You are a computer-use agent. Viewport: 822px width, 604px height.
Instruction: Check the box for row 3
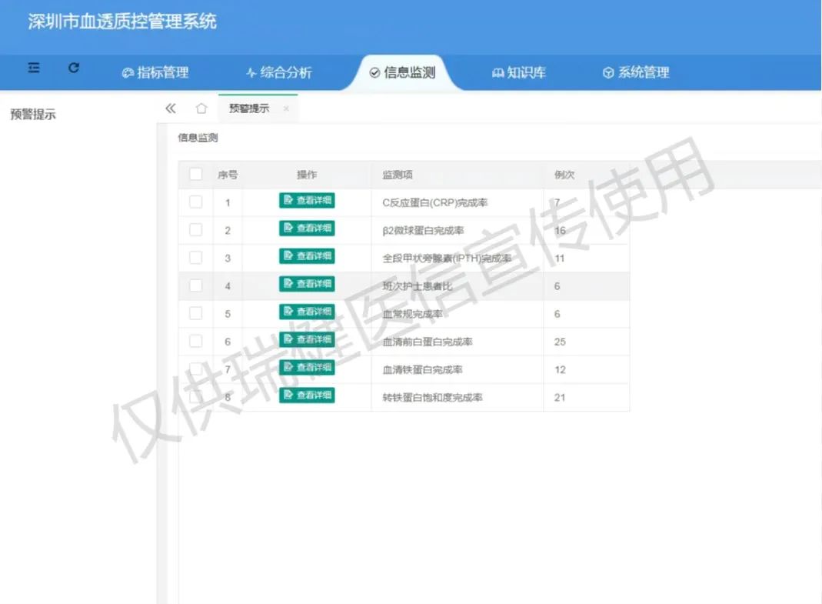coord(195,258)
